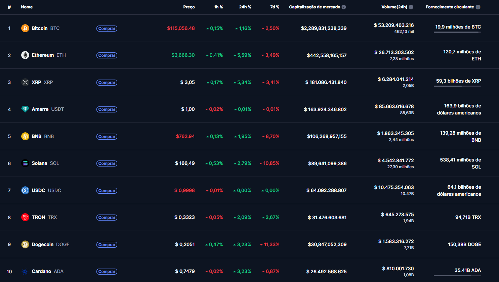Viewport: 499px width, 282px height.
Task: Click Dogecoin supply 150,38B DOGE
Action: 464,244
